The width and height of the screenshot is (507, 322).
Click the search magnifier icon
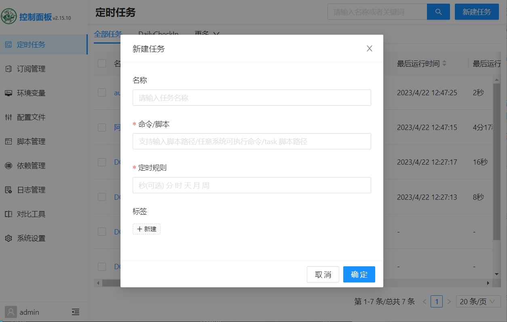[x=438, y=12]
